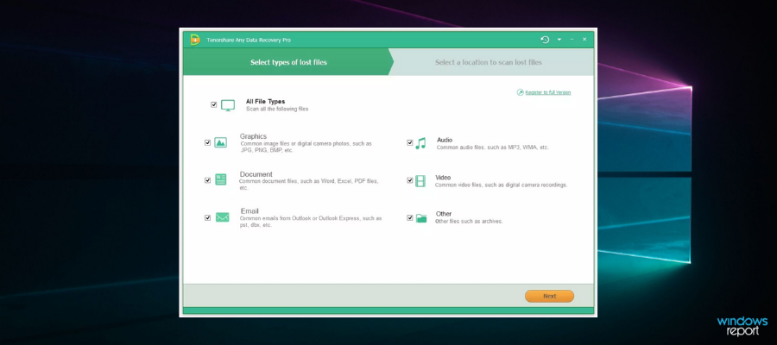Click 'Other files such as archives.' description
Viewport: 777px width, 345px height.
tap(469, 222)
